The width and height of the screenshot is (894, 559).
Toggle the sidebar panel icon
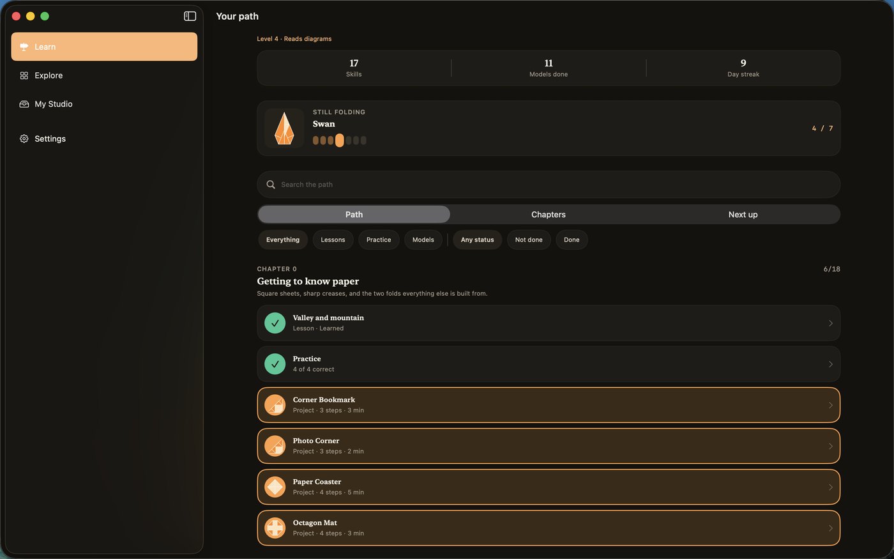coord(190,16)
